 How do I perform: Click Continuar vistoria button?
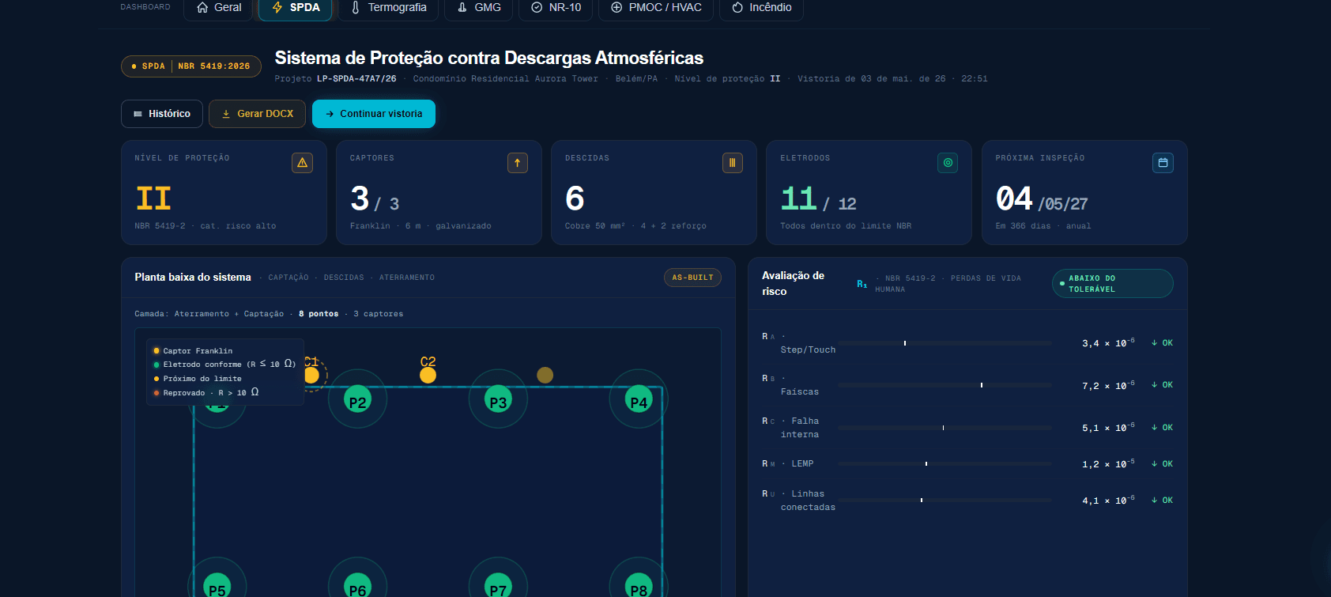coord(374,114)
